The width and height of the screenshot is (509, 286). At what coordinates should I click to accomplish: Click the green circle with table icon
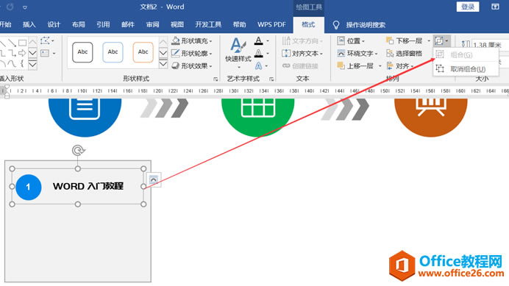pos(258,117)
